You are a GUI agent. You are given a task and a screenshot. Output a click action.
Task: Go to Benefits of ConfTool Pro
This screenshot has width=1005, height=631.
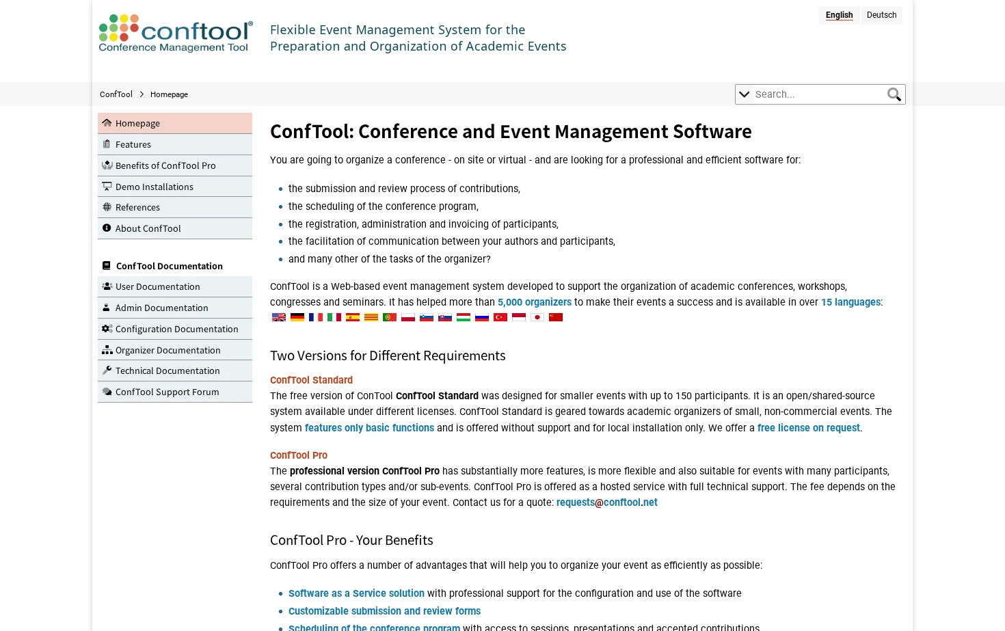pos(175,165)
